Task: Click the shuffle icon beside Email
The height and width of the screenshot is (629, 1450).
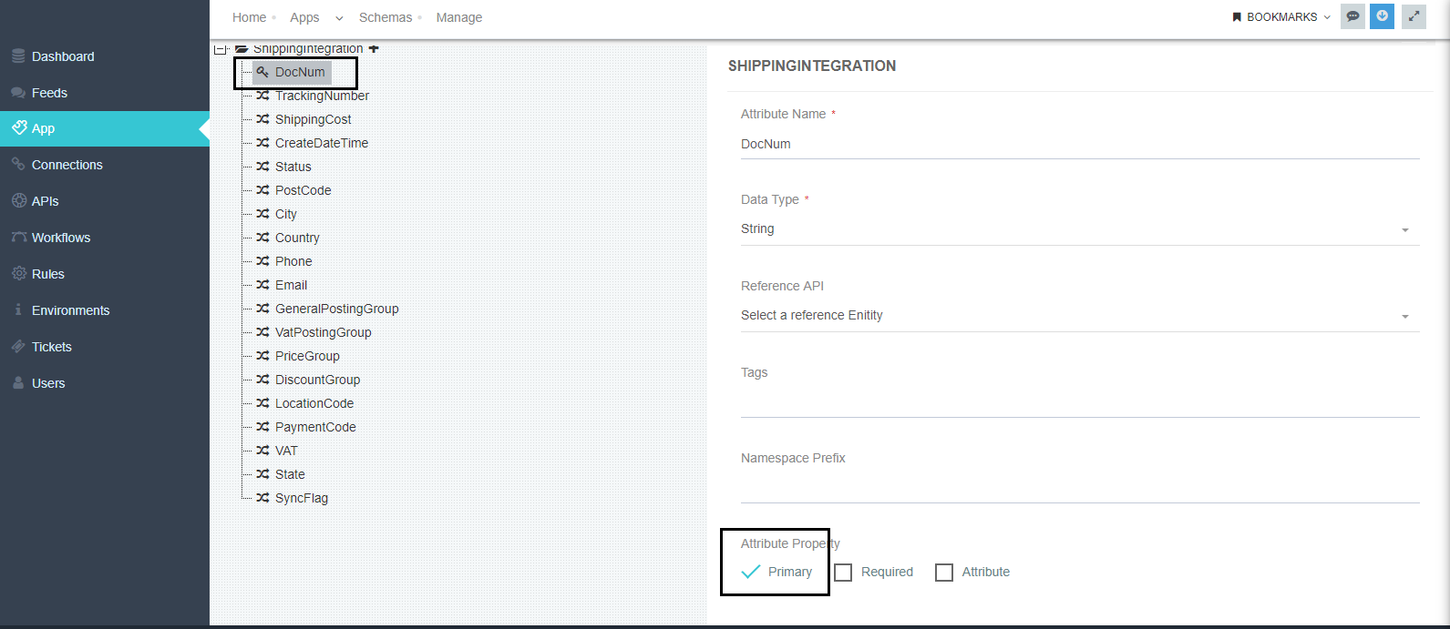Action: click(262, 285)
